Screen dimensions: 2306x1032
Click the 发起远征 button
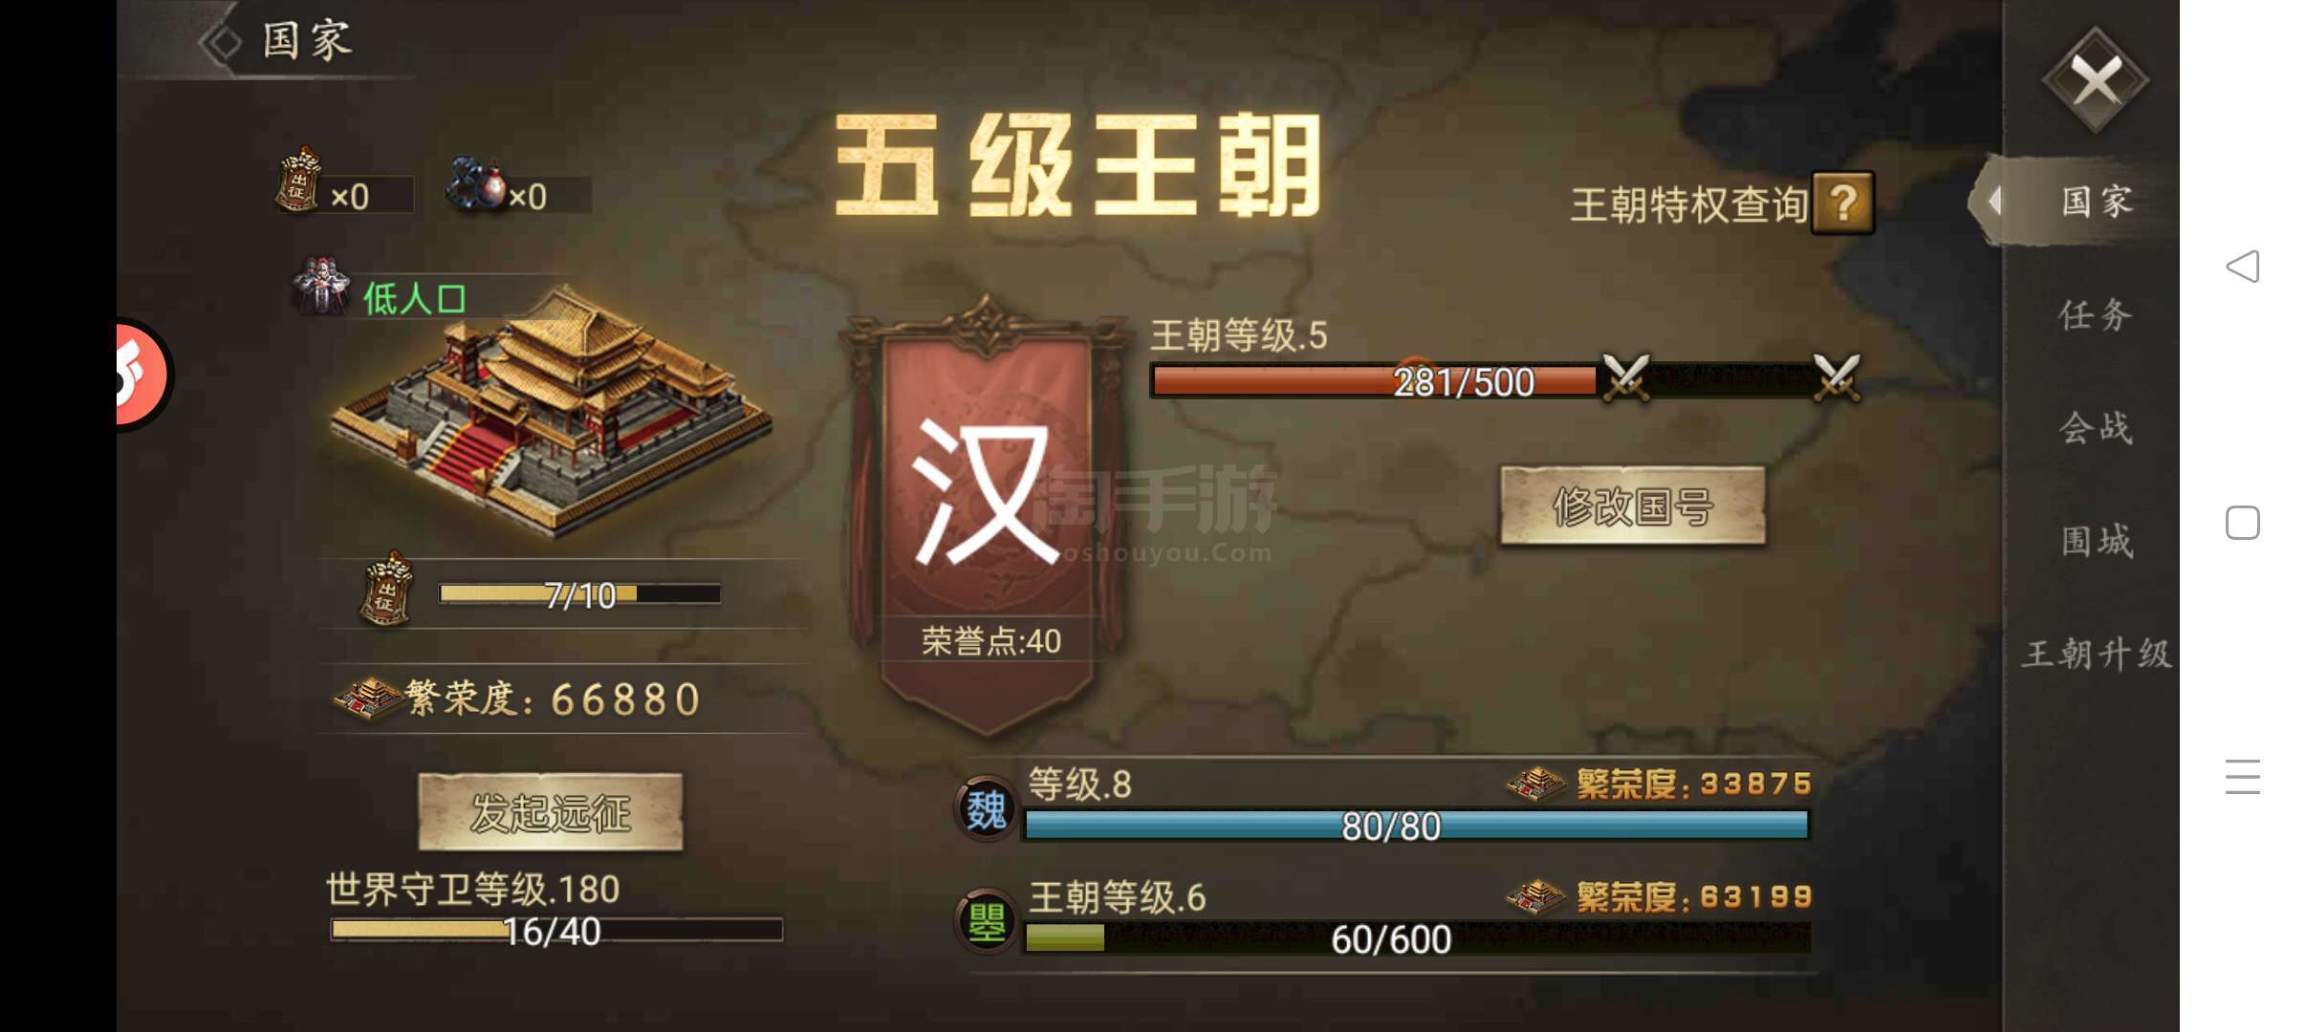551,812
